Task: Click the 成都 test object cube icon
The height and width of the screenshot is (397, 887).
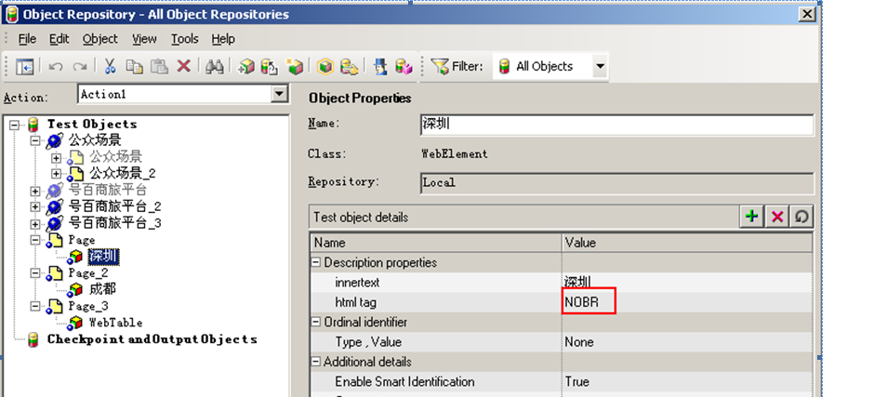Action: point(74,289)
